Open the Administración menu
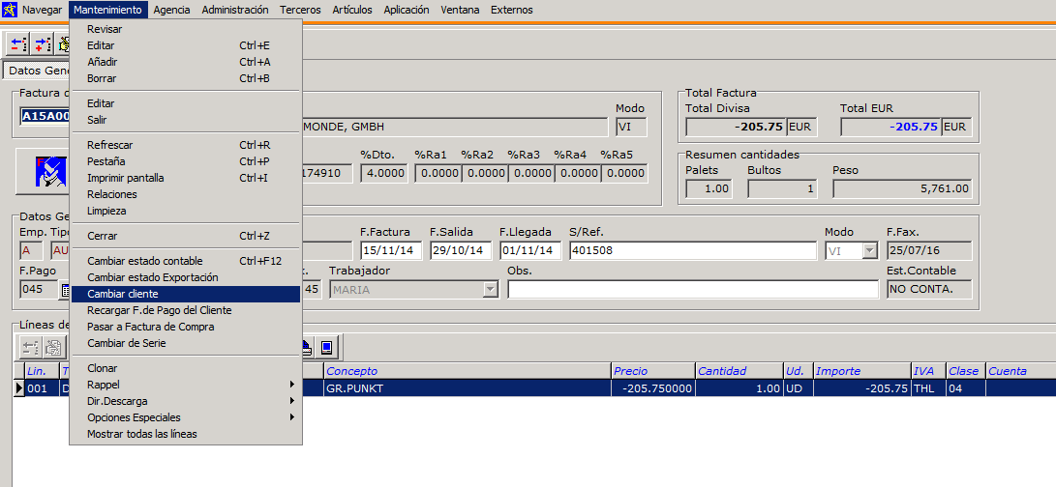Viewport: 1056px width, 487px height. (x=234, y=10)
